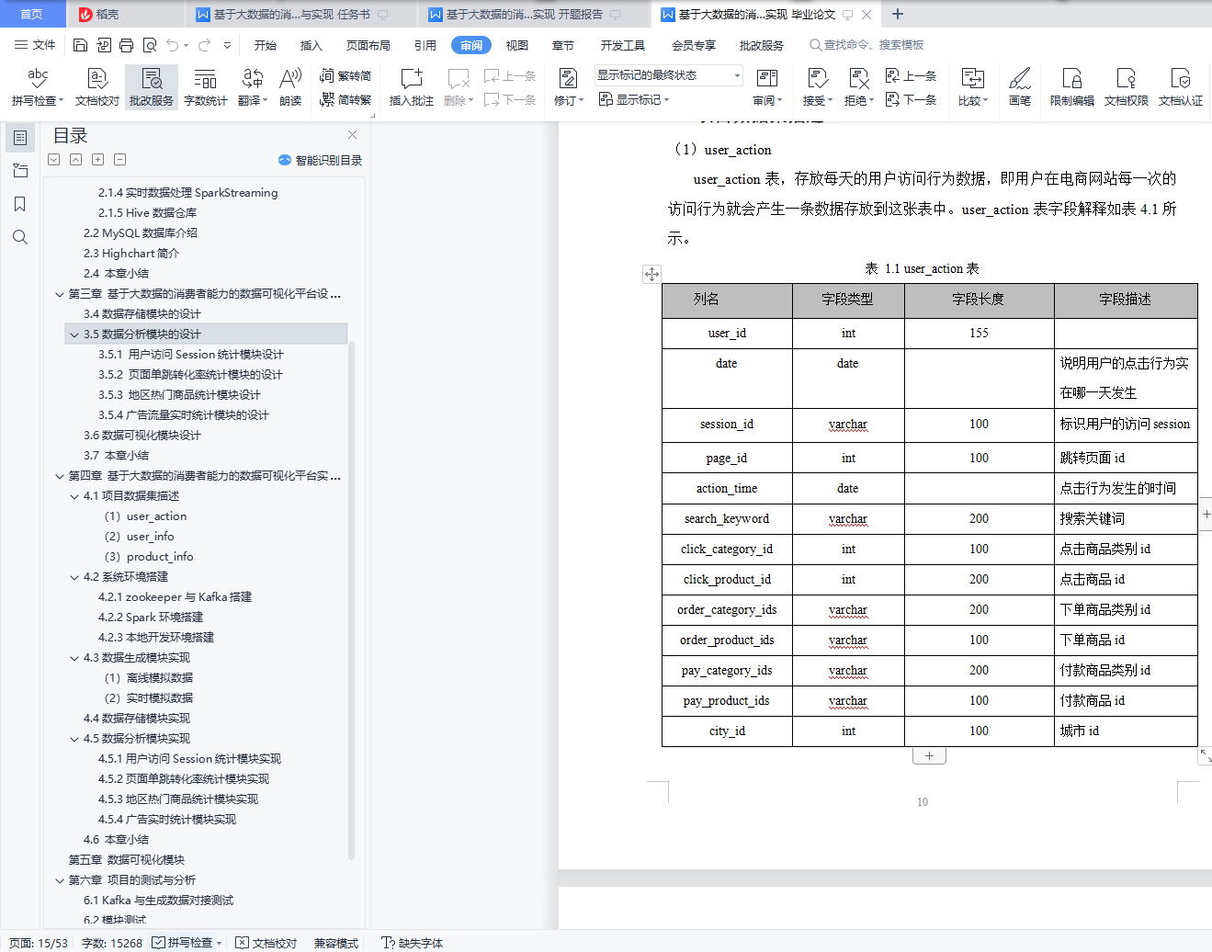Open 限制编辑 restrict editing
Image resolution: width=1212 pixels, height=952 pixels.
[1072, 87]
